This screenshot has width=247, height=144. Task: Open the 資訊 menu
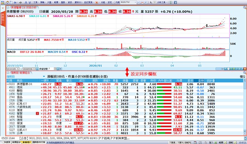pyautogui.click(x=70, y=3)
